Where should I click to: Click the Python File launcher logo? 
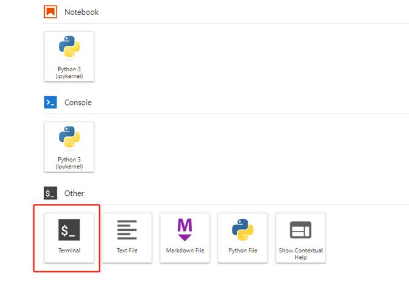(x=242, y=230)
